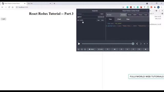Screen dimensions: 164x92
Task: Open the Extensions puzzle-piece menu
Action: (155, 7)
